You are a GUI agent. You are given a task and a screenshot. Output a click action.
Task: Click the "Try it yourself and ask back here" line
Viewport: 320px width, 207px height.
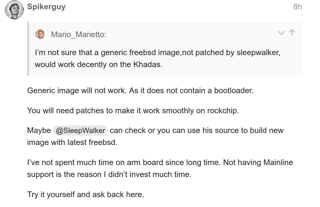[86, 194]
